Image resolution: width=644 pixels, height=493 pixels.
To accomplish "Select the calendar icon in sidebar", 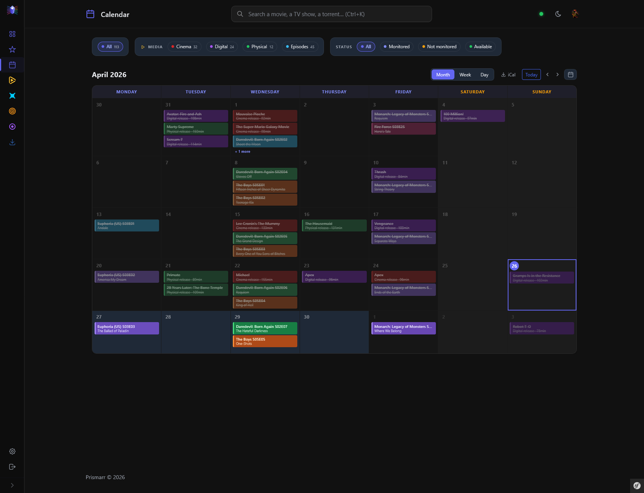I will point(12,65).
